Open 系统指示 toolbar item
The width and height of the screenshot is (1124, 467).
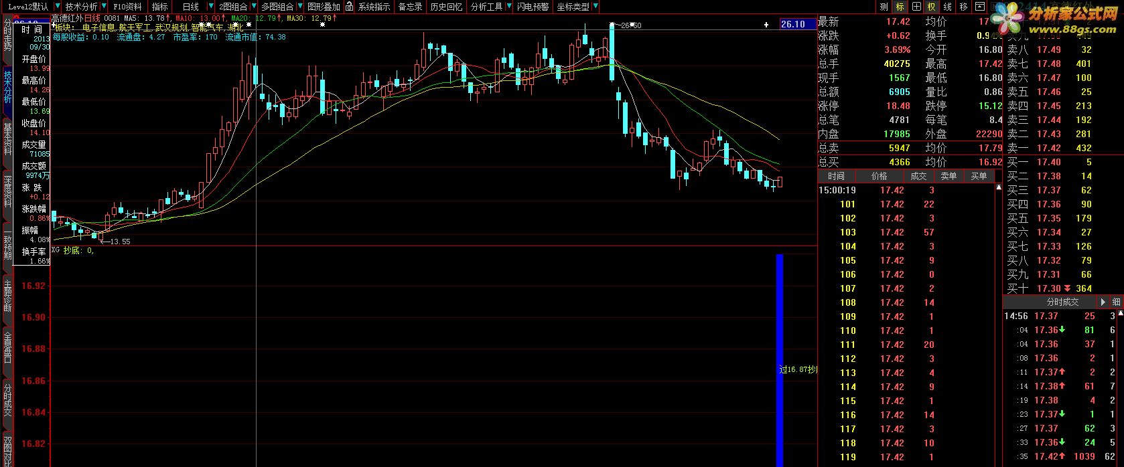coord(374,7)
